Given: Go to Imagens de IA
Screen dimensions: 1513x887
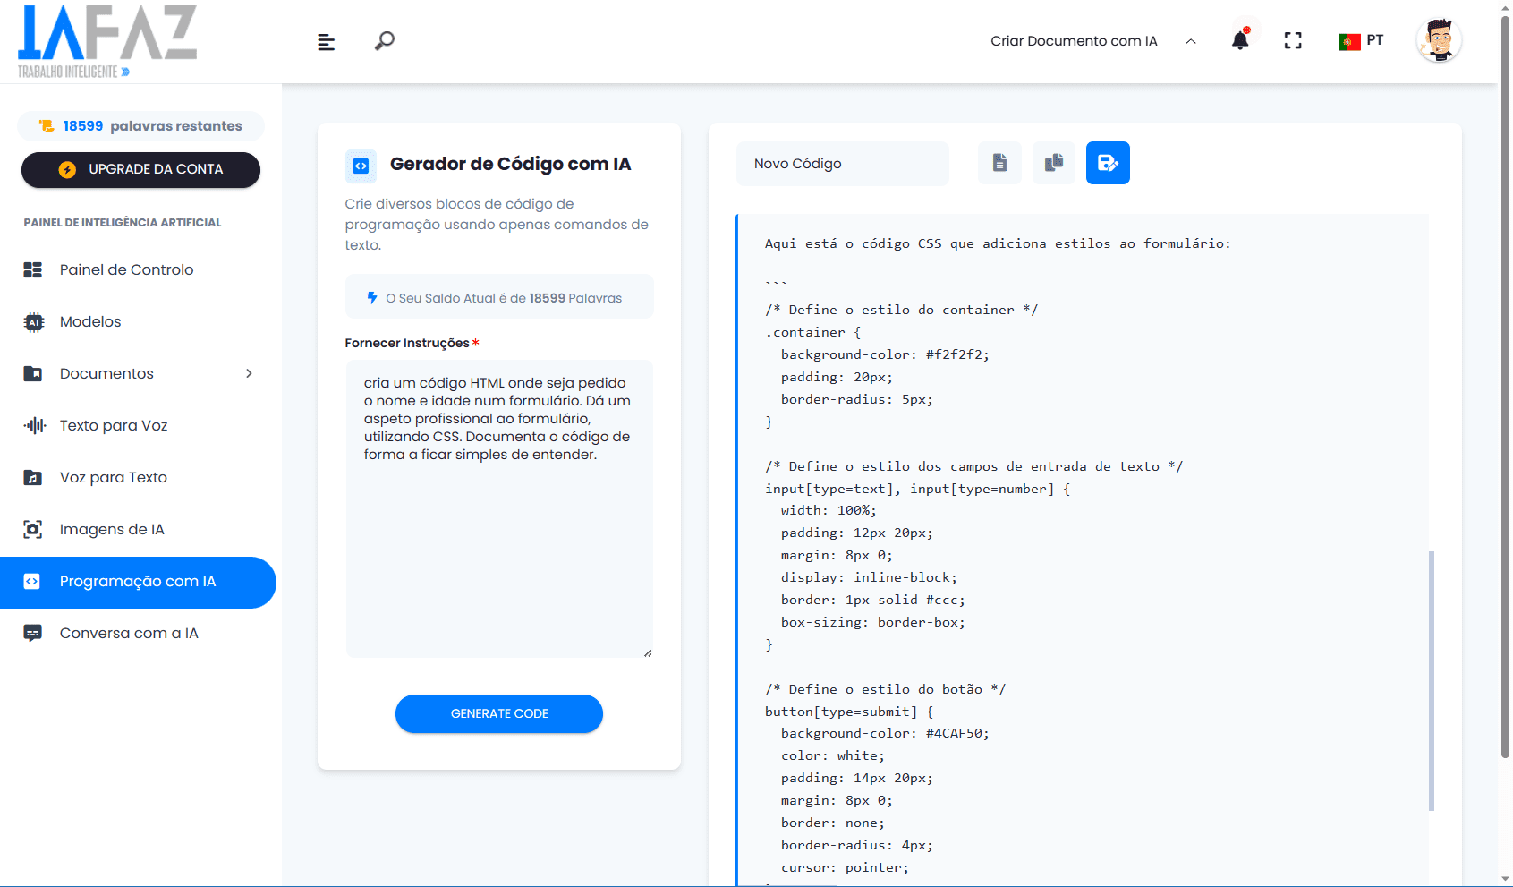Looking at the screenshot, I should pos(112,529).
